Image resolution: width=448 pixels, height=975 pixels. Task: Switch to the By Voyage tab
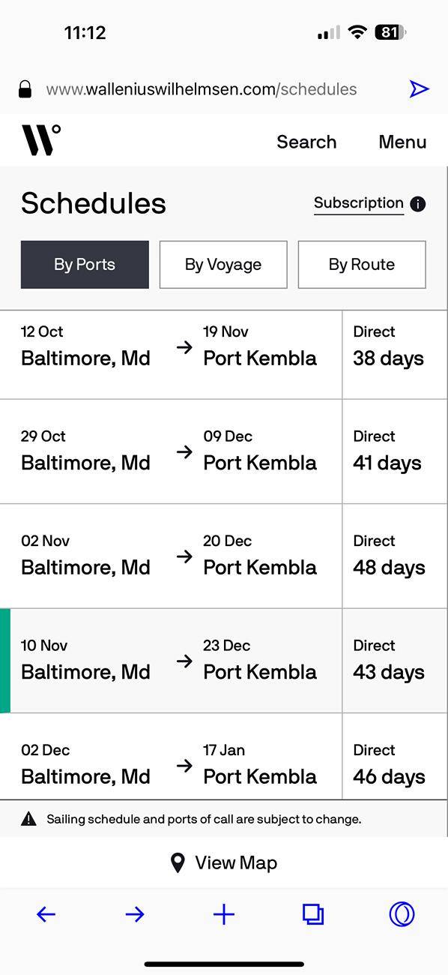tap(223, 264)
